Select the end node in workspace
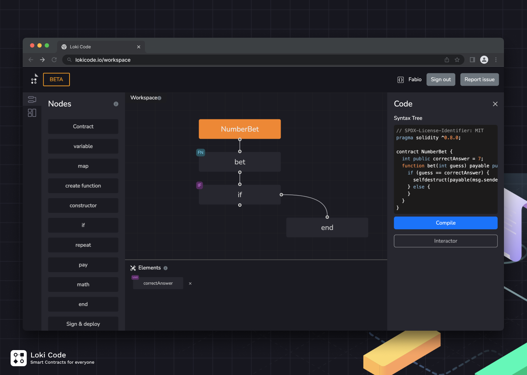Viewport: 527px width, 375px height. tap(327, 227)
